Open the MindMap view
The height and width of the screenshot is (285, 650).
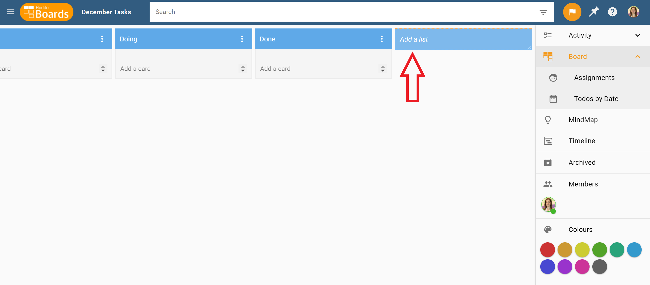[583, 119]
